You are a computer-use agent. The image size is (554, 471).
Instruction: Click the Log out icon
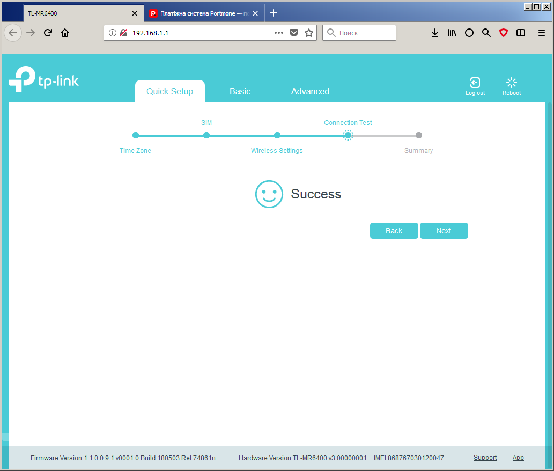[x=475, y=83]
